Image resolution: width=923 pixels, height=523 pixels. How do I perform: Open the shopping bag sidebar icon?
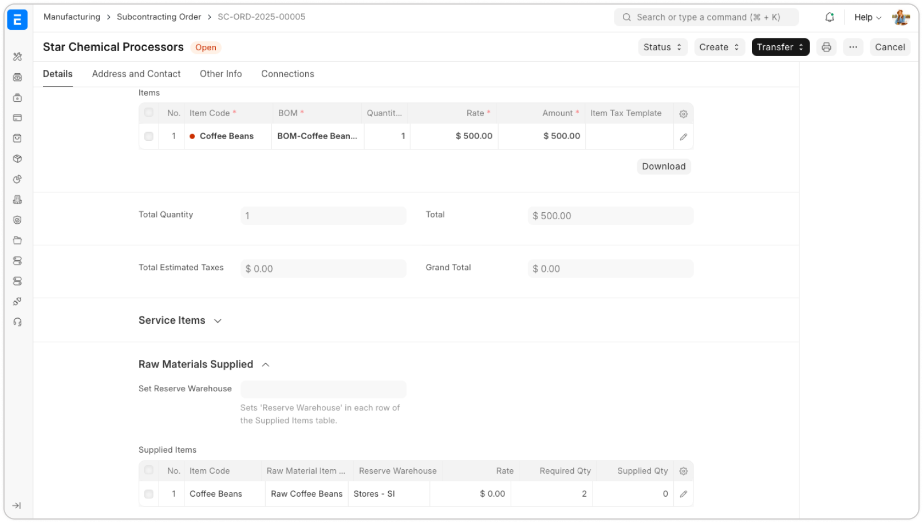pyautogui.click(x=17, y=138)
